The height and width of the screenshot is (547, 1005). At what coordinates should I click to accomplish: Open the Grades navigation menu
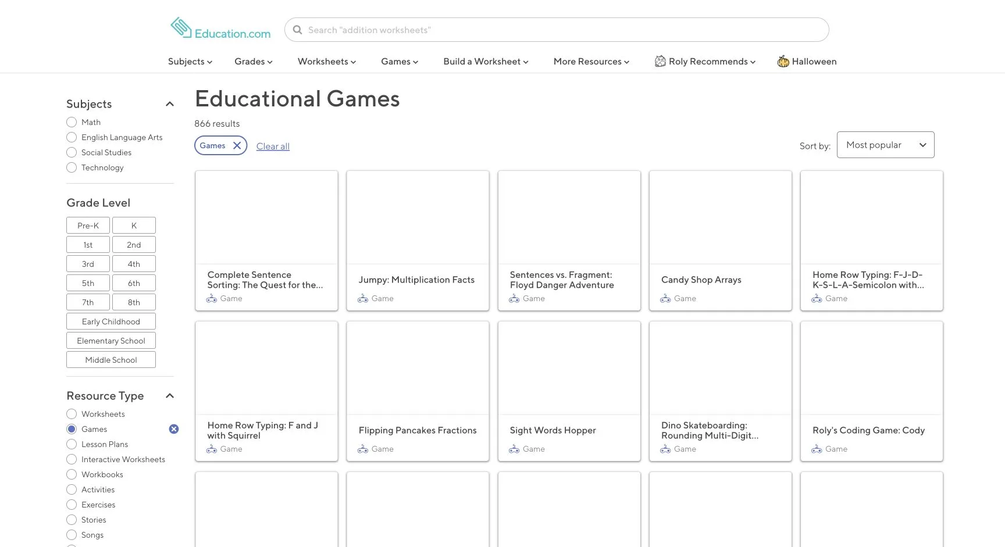click(x=254, y=62)
